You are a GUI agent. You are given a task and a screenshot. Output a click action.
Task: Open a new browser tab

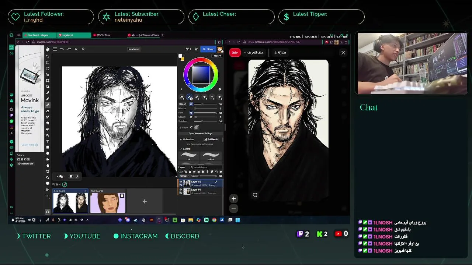(163, 35)
